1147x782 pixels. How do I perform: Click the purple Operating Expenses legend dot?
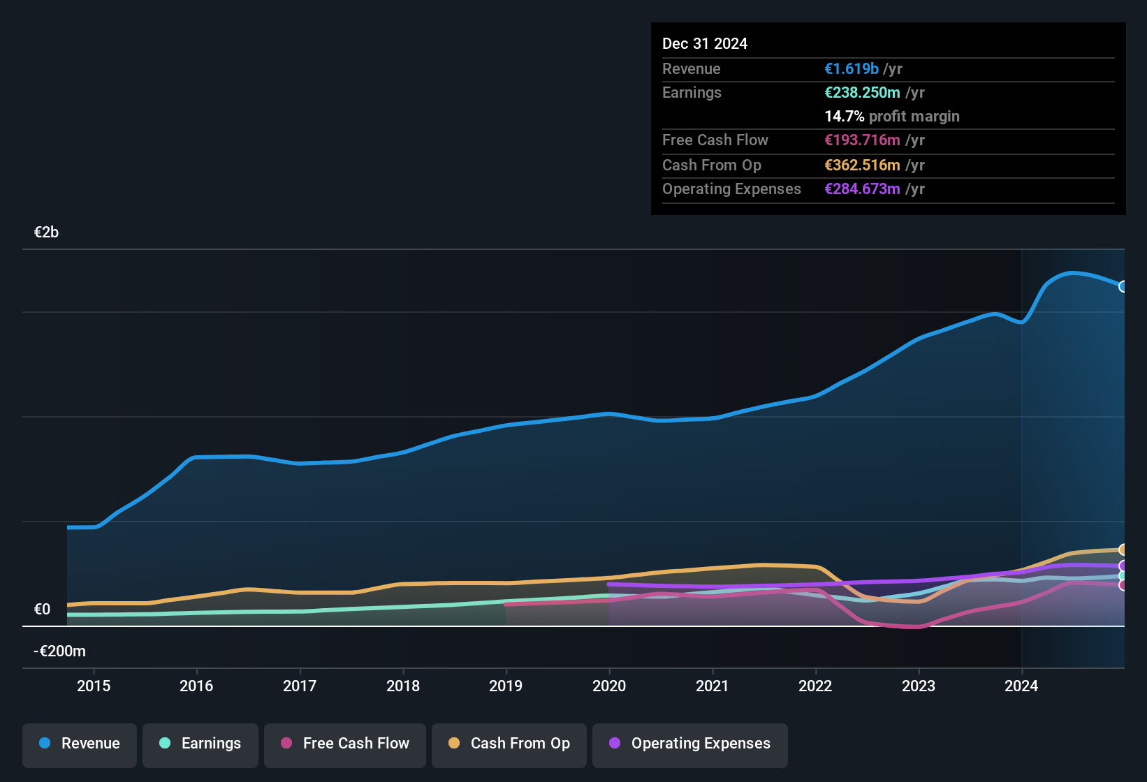[613, 744]
